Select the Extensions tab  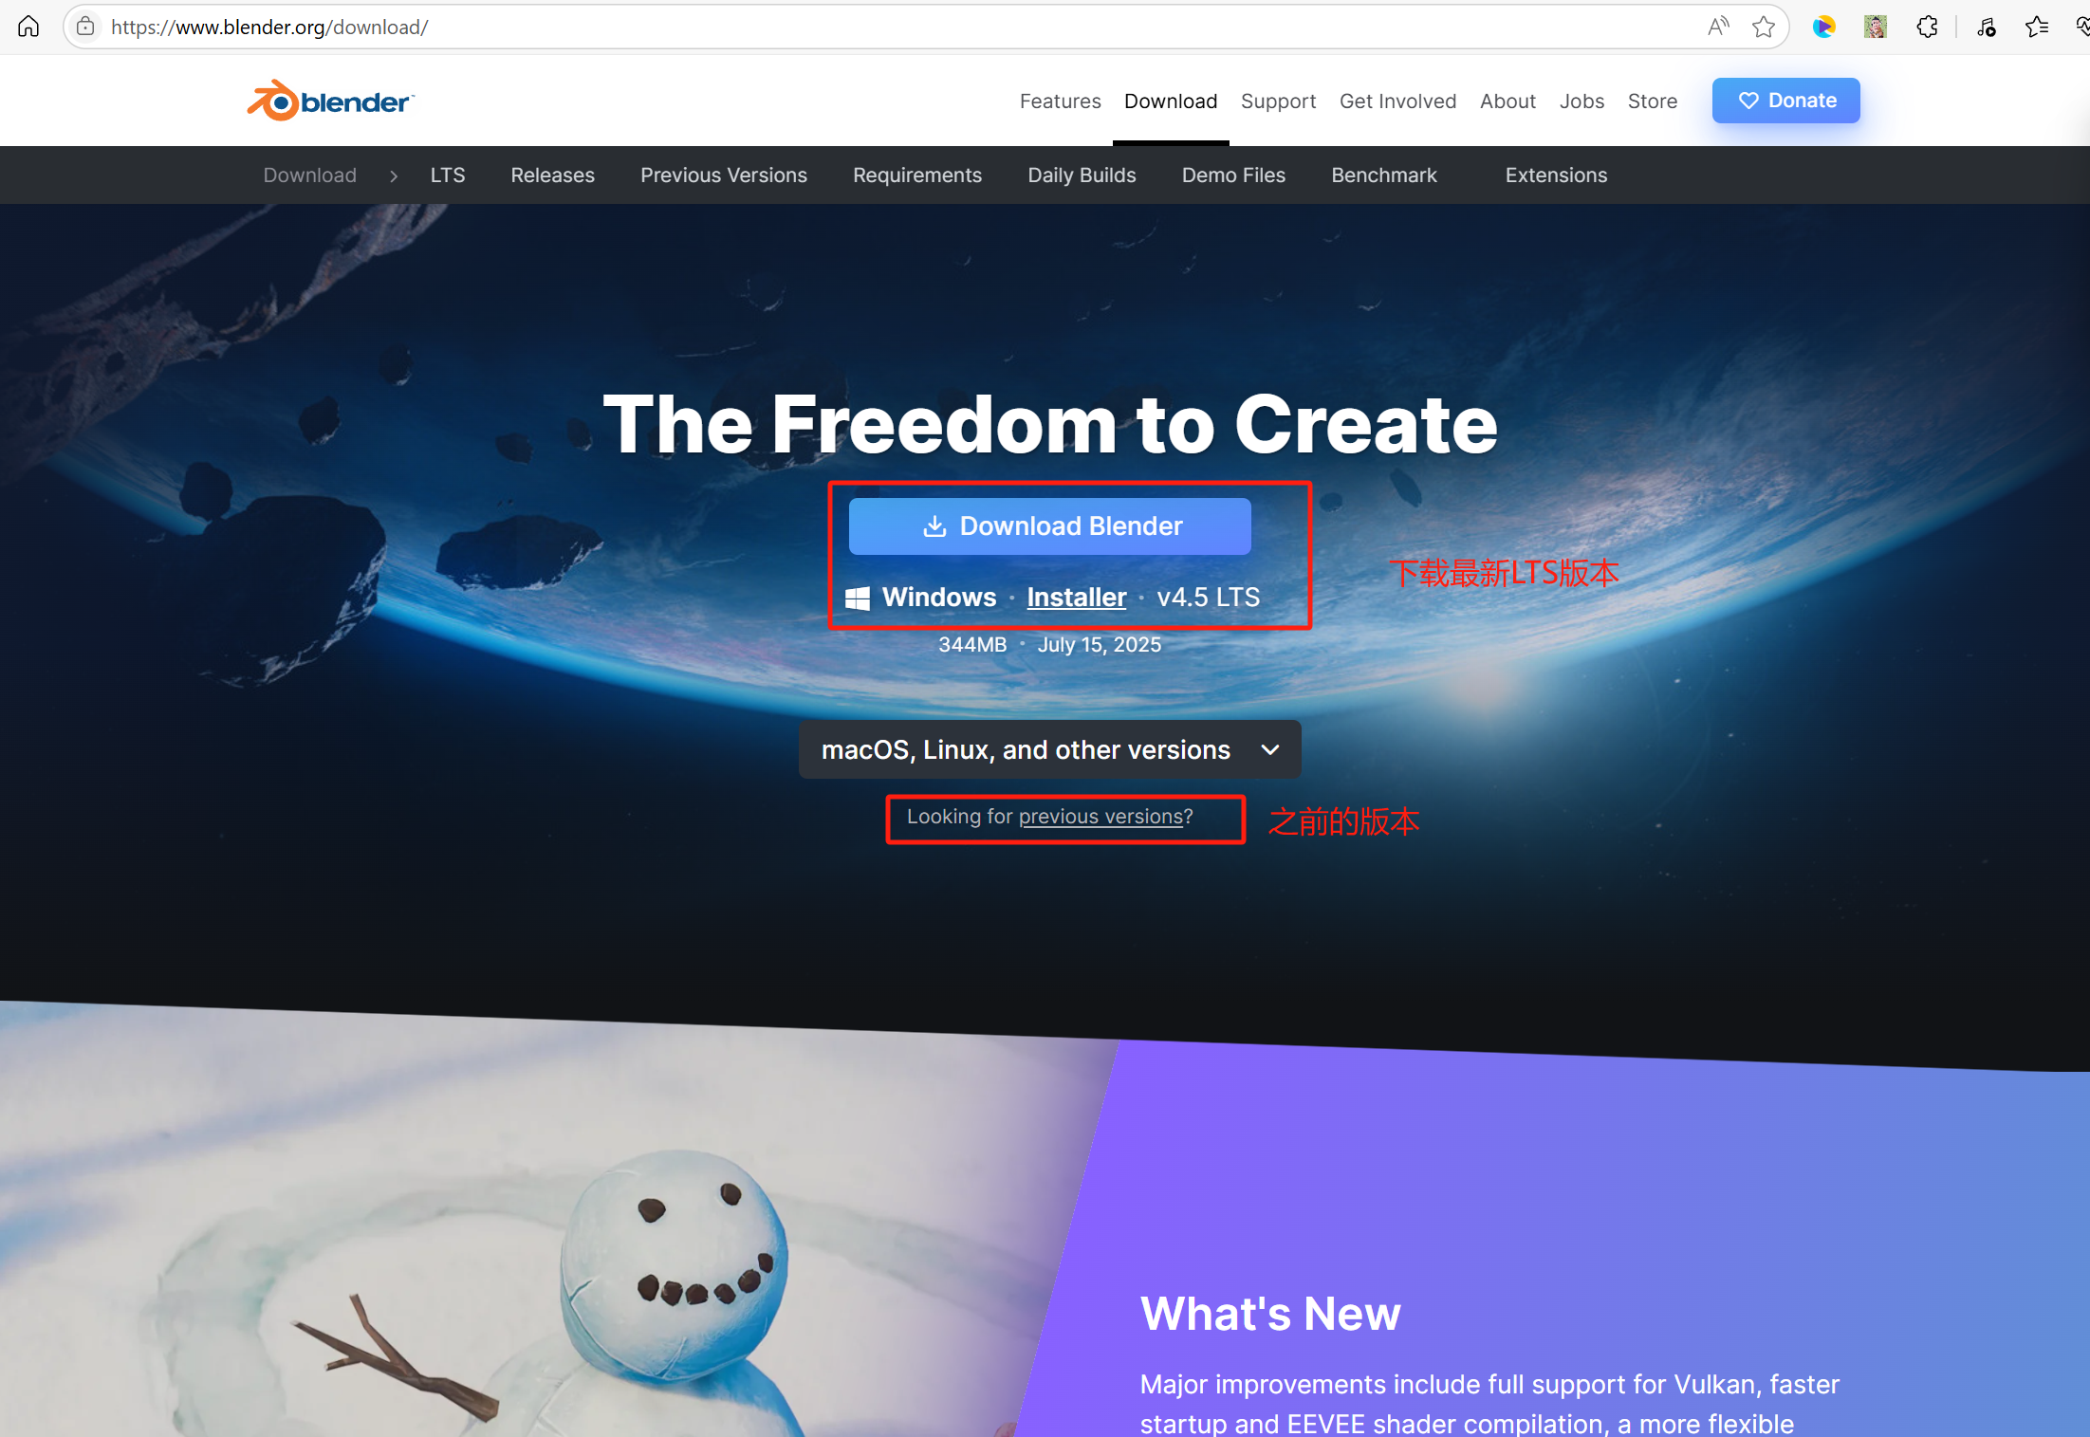[x=1556, y=175]
